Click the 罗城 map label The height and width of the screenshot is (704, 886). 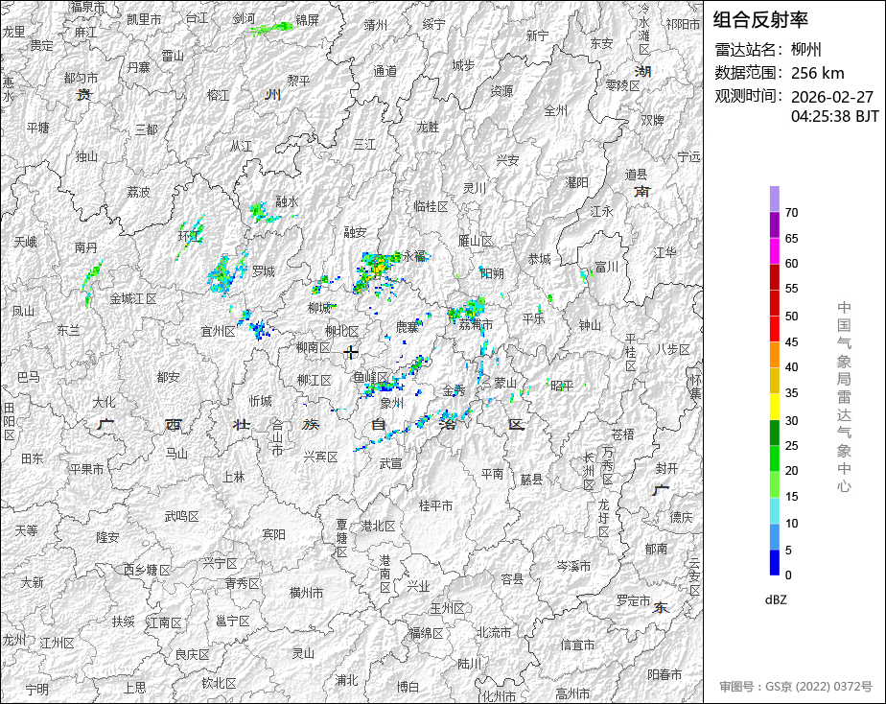(x=264, y=271)
